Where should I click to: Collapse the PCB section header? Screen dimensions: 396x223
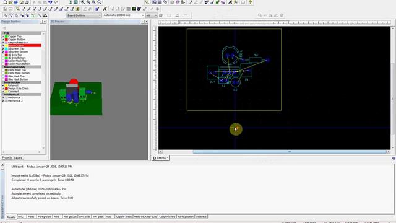(x=22, y=33)
